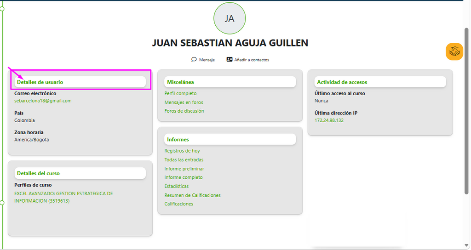Image resolution: width=471 pixels, height=250 pixels.
Task: Click the IP address 172.24.98.132 link
Action: point(329,120)
